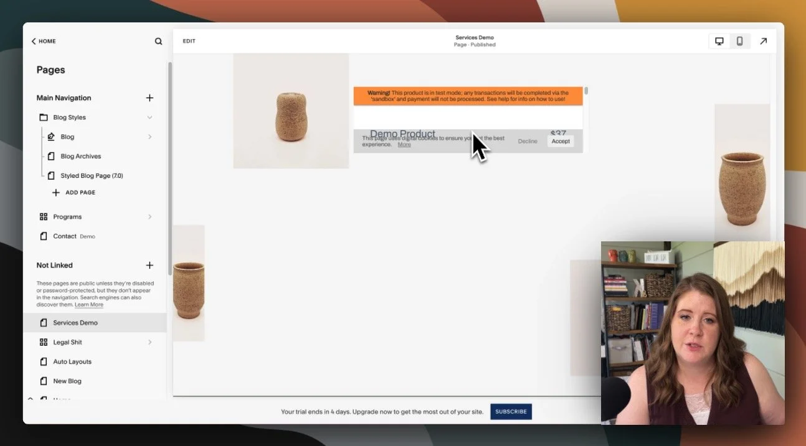
Task: Select the Styled Blog Page (7.0) icon
Action: tap(51, 175)
